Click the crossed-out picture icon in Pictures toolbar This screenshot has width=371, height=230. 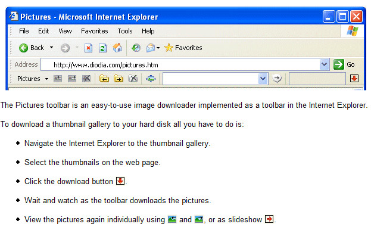click(86, 79)
